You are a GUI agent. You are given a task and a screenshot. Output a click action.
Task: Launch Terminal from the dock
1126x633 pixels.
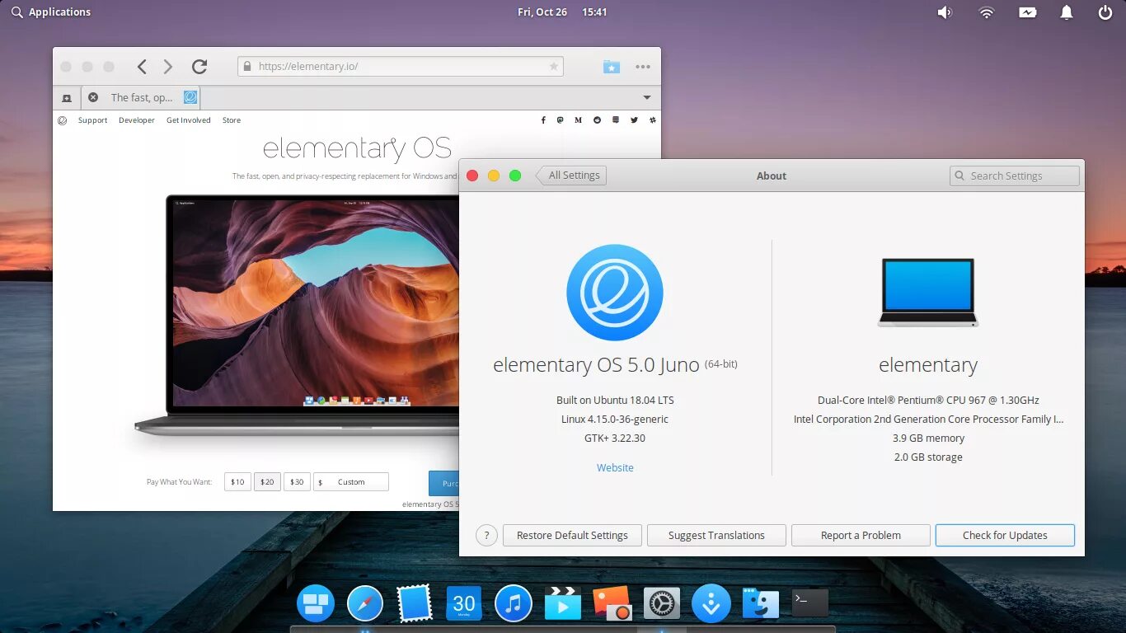click(x=810, y=603)
